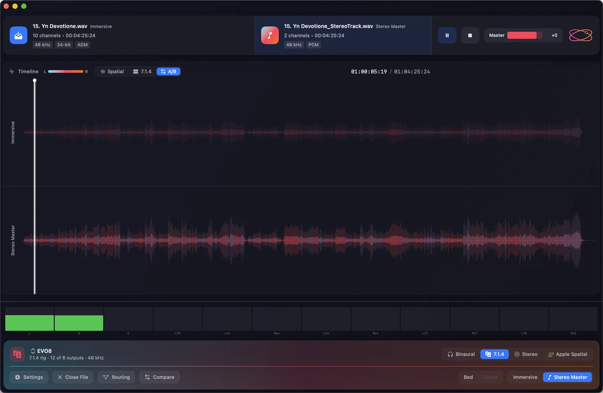The width and height of the screenshot is (603, 393).
Task: Click the Rss channel meter
Action: (x=277, y=319)
